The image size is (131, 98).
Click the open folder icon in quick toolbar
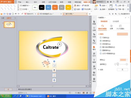click(2, 14)
